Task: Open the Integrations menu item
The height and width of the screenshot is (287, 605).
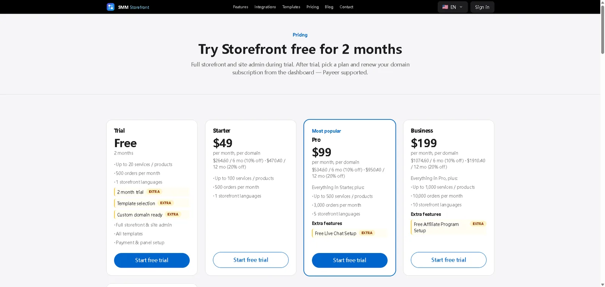Action: (x=265, y=7)
